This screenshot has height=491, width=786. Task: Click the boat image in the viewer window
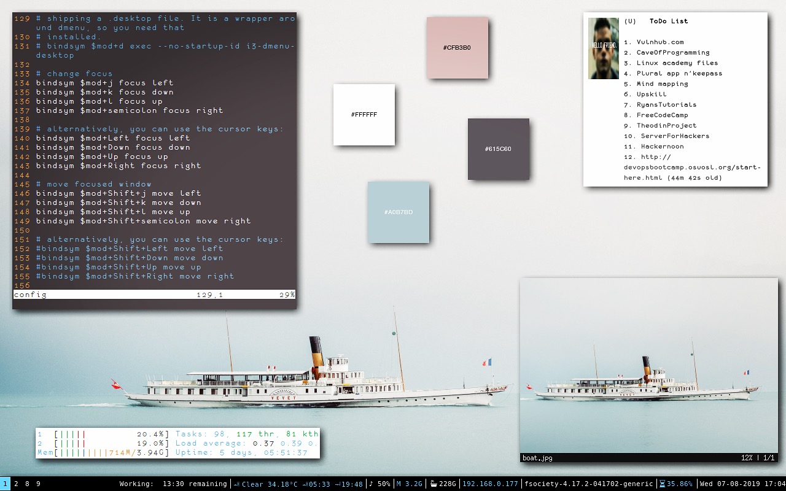650,366
